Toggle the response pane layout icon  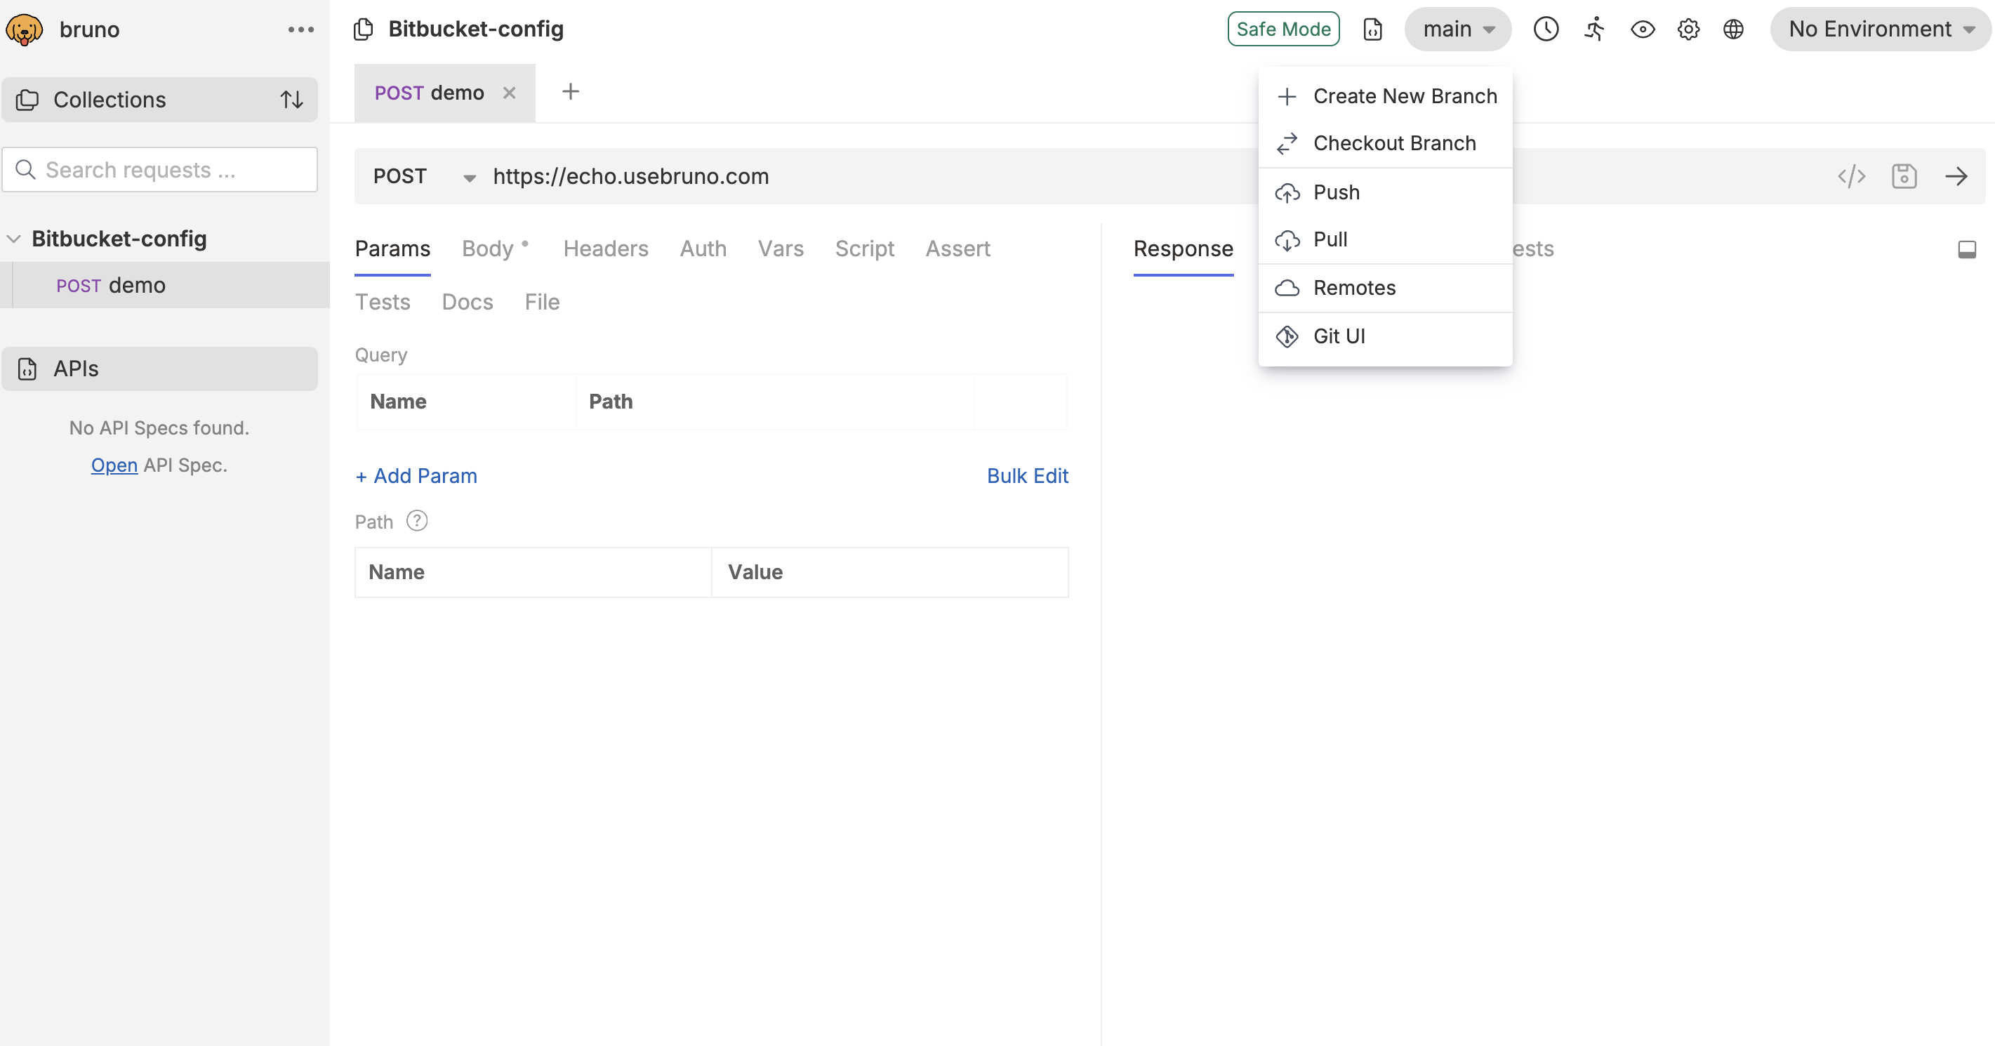[1966, 249]
